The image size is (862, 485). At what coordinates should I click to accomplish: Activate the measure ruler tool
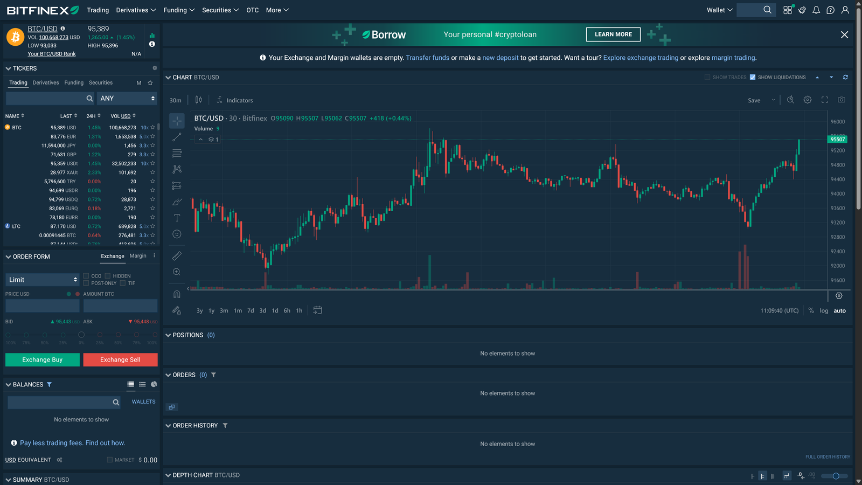point(177,255)
